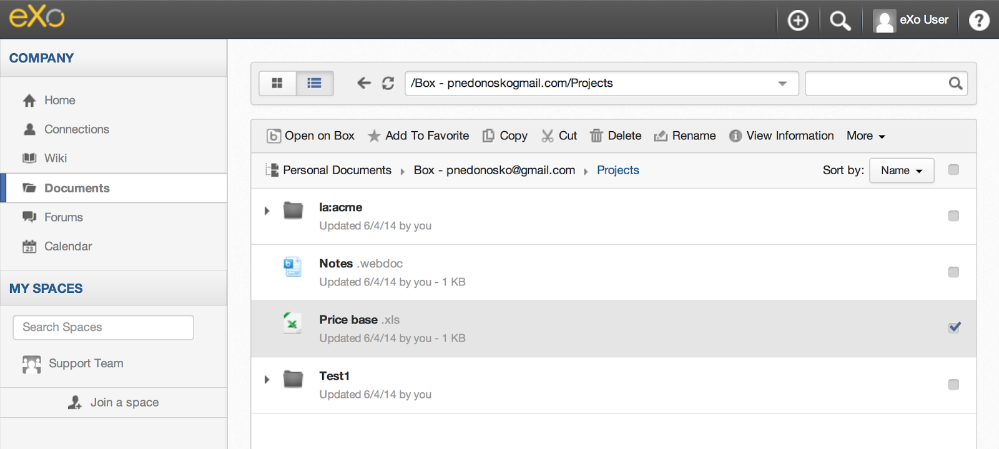Go to Personal Documents breadcrumb
999x449 pixels.
337,170
